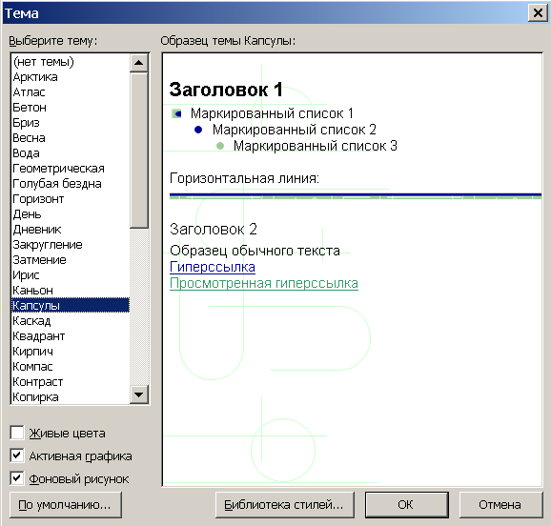Choose the Копирка theme

click(x=71, y=397)
